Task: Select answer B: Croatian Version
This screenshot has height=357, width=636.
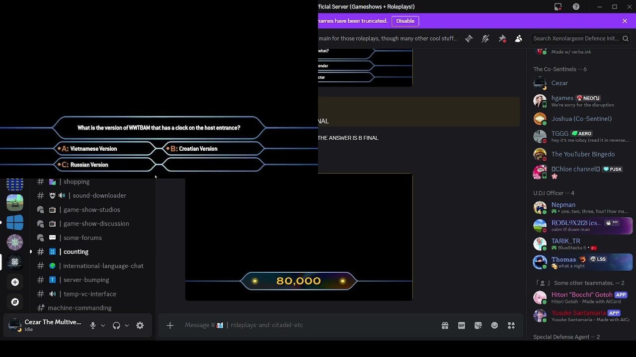Action: click(x=214, y=149)
